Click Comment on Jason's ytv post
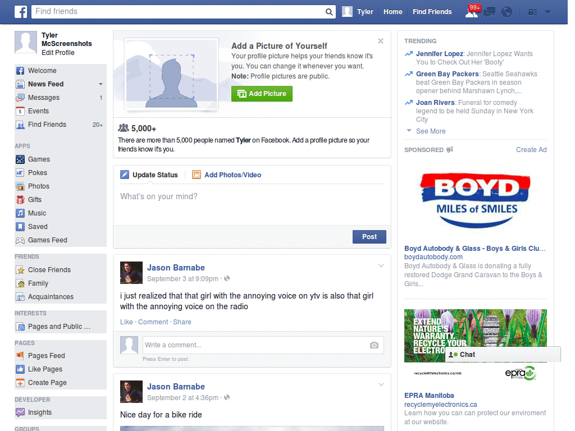Viewport: 575px width, 431px height. coord(153,322)
